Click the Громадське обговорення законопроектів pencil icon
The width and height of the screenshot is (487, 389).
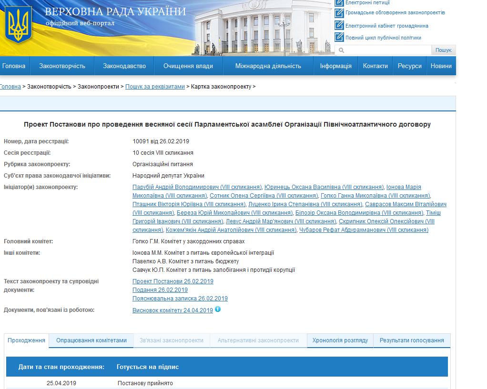(339, 13)
